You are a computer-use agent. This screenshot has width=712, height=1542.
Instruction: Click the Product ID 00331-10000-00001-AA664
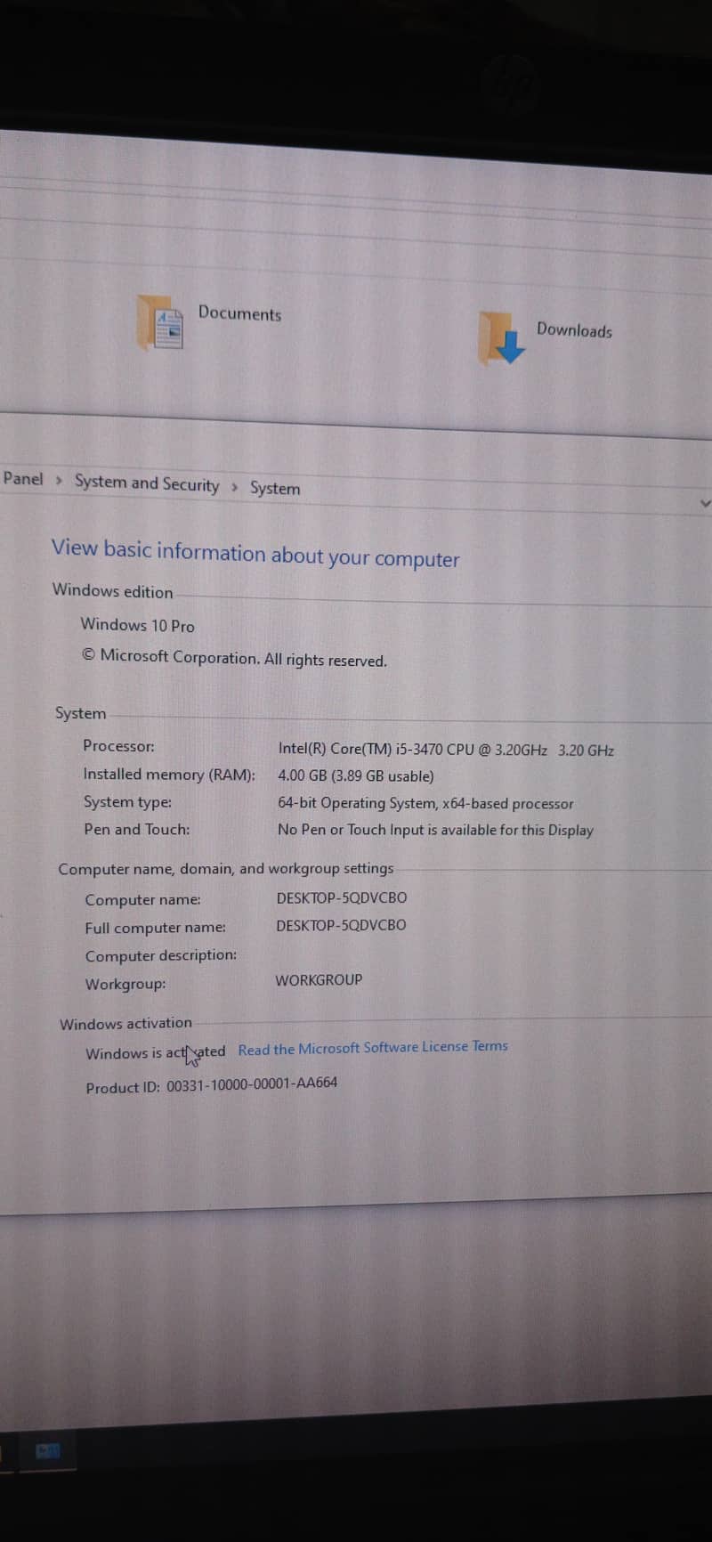[212, 1085]
